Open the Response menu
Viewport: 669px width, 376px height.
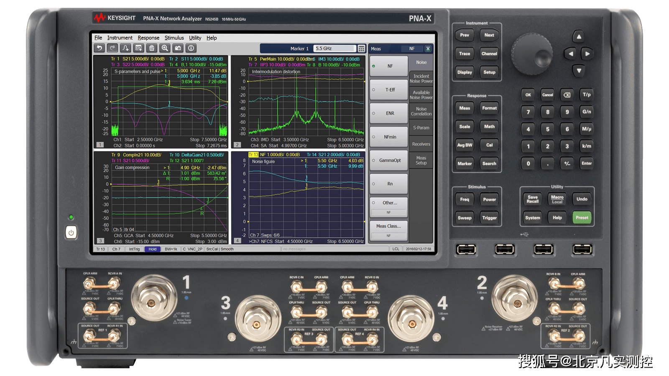pyautogui.click(x=148, y=38)
